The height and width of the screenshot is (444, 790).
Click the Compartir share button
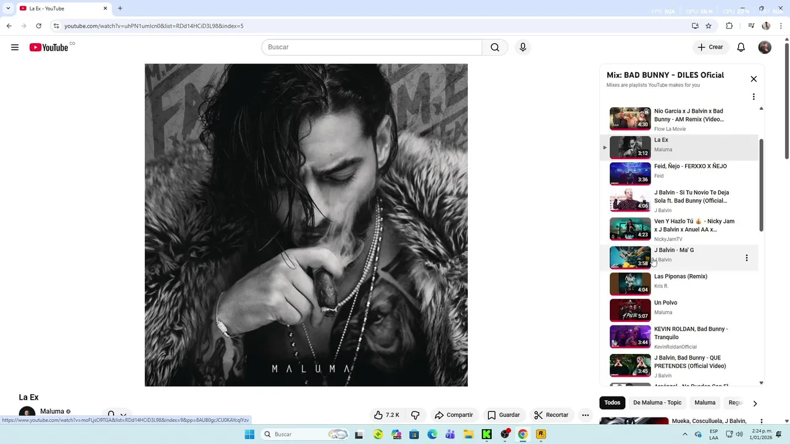[x=454, y=415]
